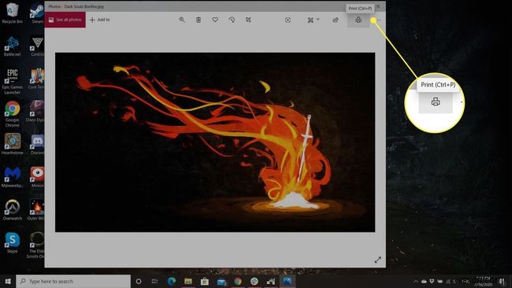The height and width of the screenshot is (288, 512).
Task: Select the Google Chrome desktop shortcut
Action: (x=13, y=114)
